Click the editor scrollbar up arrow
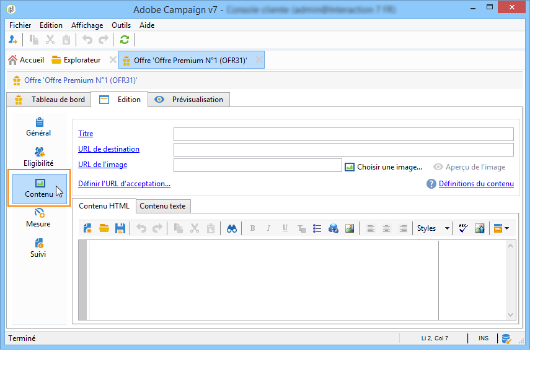This screenshot has width=548, height=370. tap(511, 246)
